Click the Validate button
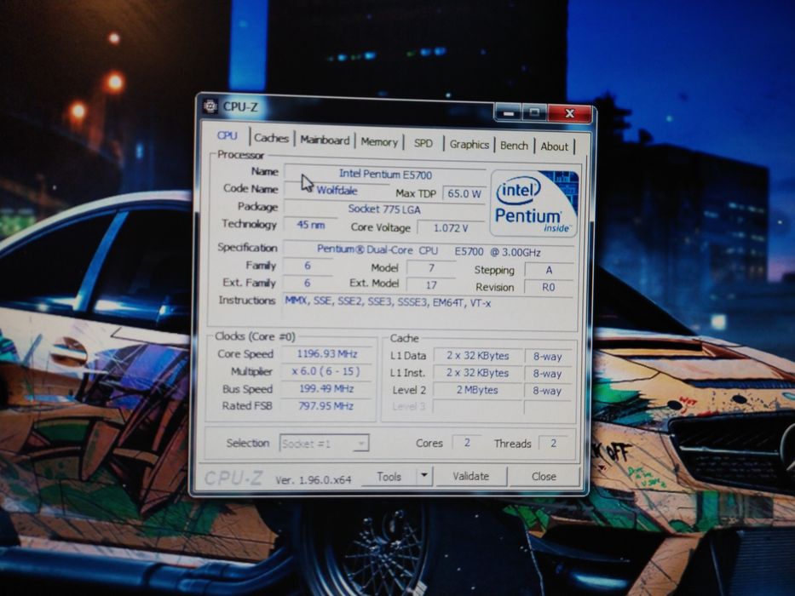The width and height of the screenshot is (795, 596). (x=471, y=477)
